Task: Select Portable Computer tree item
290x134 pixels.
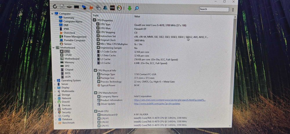Action: [75, 40]
